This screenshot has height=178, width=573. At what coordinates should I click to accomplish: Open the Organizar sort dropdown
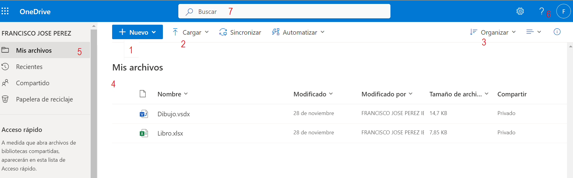[493, 32]
